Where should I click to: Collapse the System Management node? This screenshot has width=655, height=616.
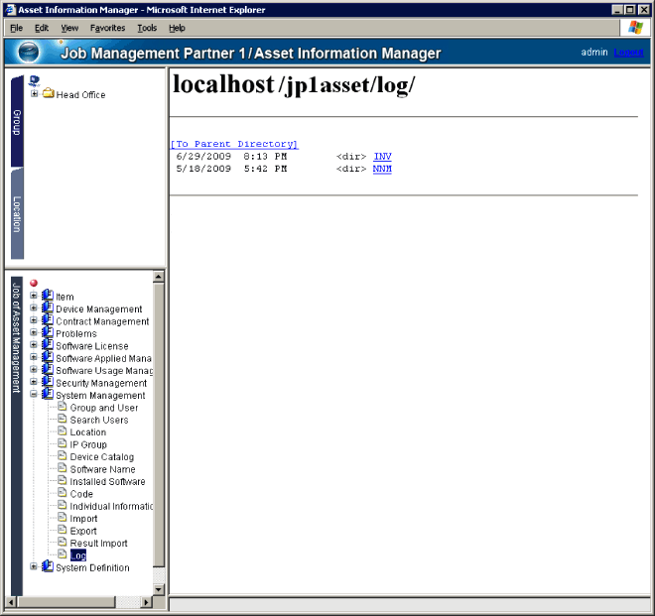click(x=35, y=395)
